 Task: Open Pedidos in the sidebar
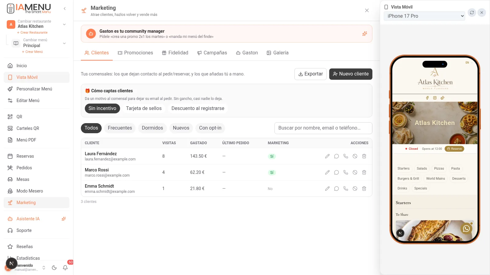36,168
